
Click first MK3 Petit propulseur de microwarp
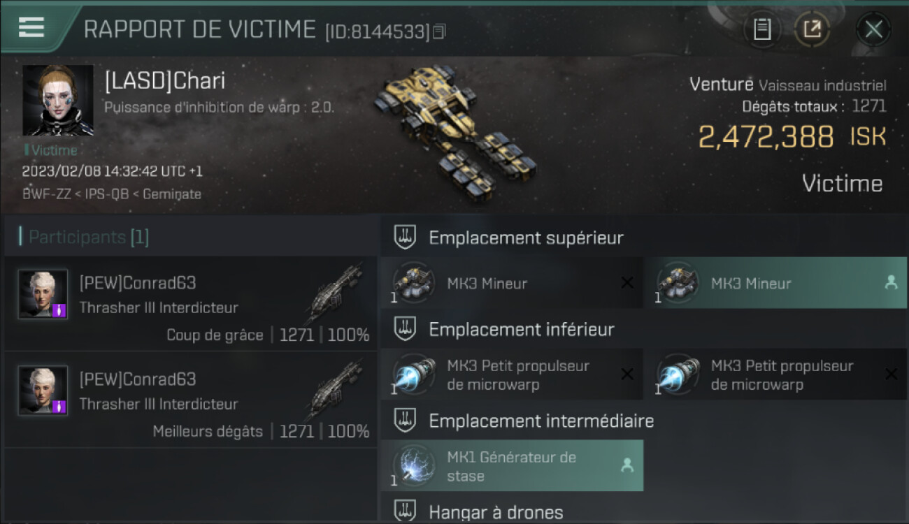[x=511, y=374]
